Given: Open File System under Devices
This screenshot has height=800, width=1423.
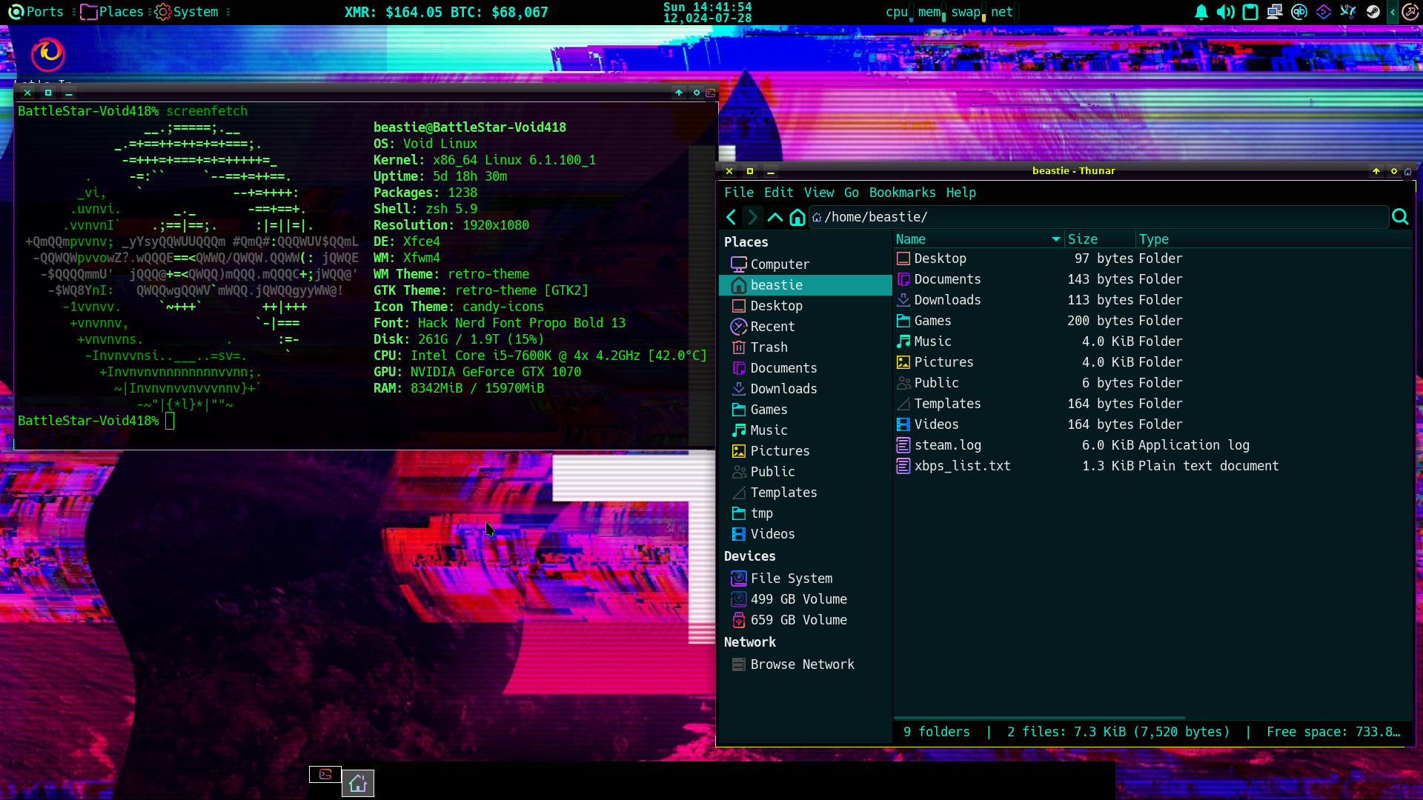Looking at the screenshot, I should tap(806, 579).
